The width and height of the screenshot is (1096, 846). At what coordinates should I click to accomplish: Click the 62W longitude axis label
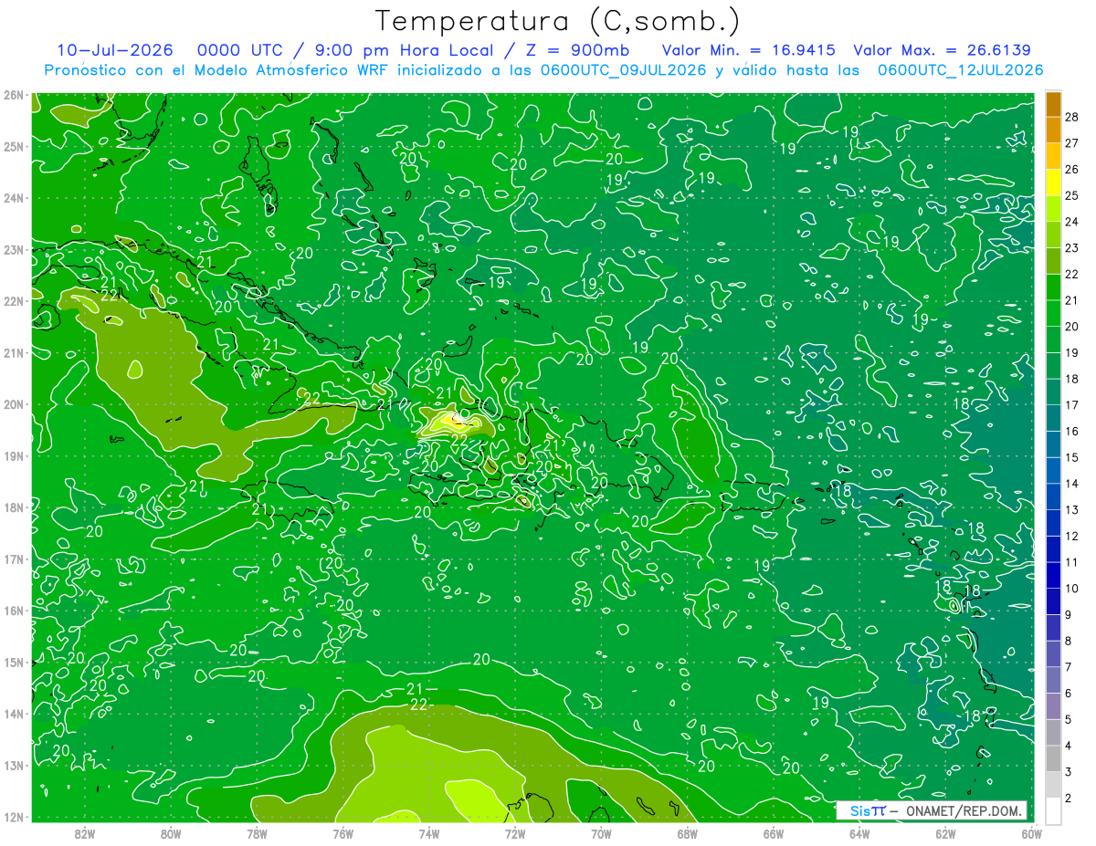[x=945, y=832]
